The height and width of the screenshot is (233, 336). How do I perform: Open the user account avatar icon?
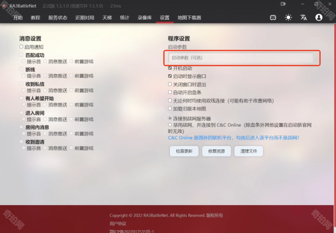point(319,17)
